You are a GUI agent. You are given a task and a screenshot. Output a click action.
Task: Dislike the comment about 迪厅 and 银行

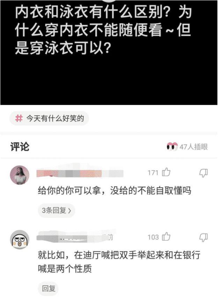click(203, 237)
